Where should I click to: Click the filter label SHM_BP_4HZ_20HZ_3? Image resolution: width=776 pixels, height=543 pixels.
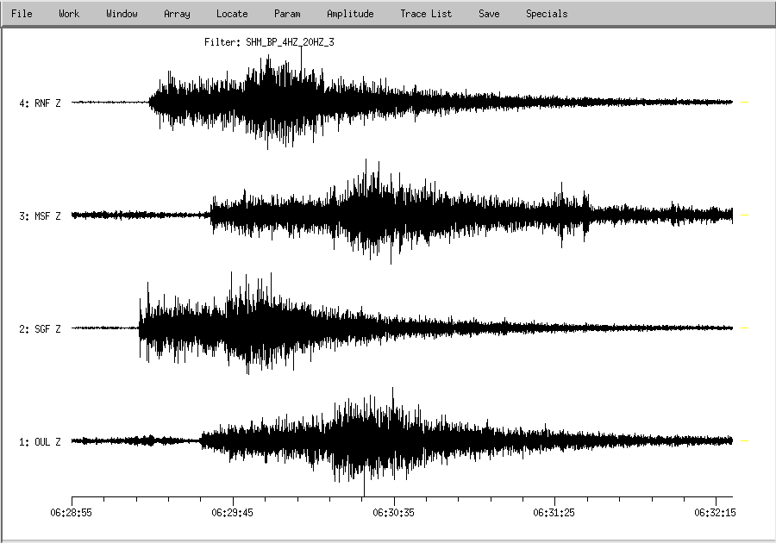pos(269,41)
